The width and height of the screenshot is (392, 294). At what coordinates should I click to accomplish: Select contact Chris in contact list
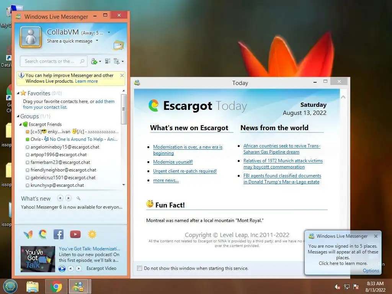(x=72, y=139)
